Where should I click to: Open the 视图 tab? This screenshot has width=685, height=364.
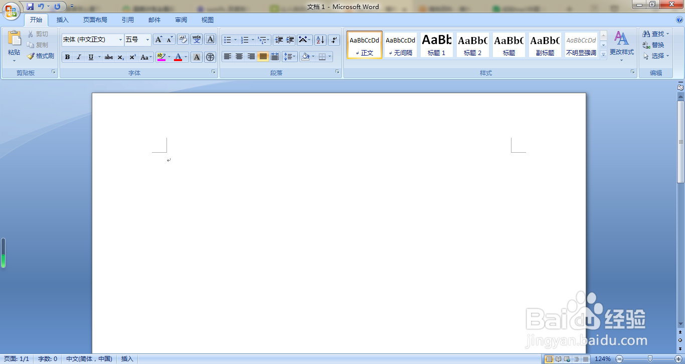pos(208,20)
